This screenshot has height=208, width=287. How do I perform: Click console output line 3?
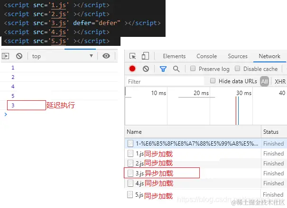[59, 105]
